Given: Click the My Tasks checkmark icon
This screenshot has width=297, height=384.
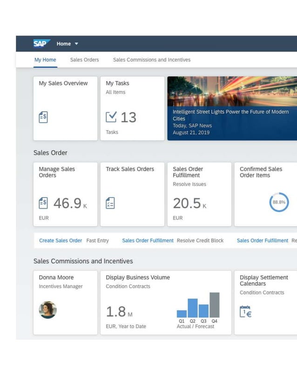Looking at the screenshot, I should point(111,117).
